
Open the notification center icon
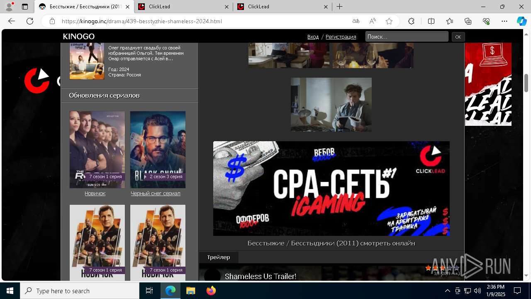[517, 291]
